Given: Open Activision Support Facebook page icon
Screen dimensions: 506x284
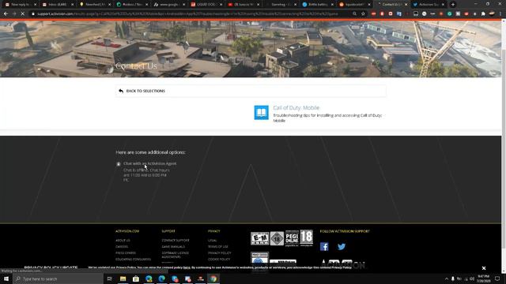Looking at the screenshot, I should tap(324, 247).
